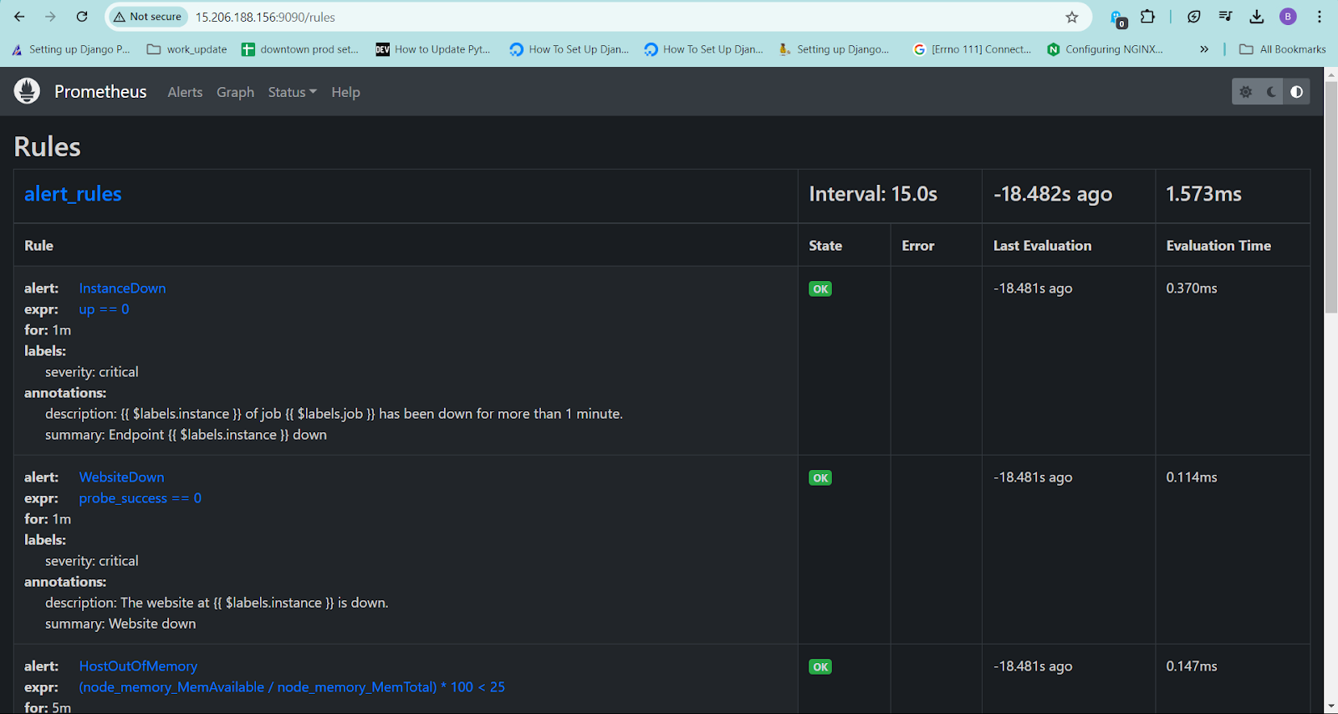
Task: Click the 'summary: Website down' text
Action: (x=120, y=624)
